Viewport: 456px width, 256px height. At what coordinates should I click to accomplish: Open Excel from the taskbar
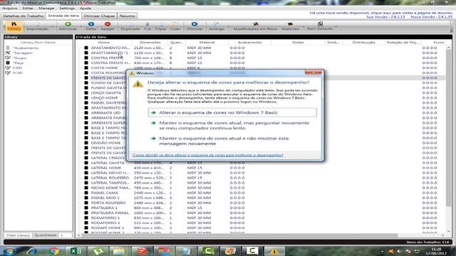coord(76,251)
